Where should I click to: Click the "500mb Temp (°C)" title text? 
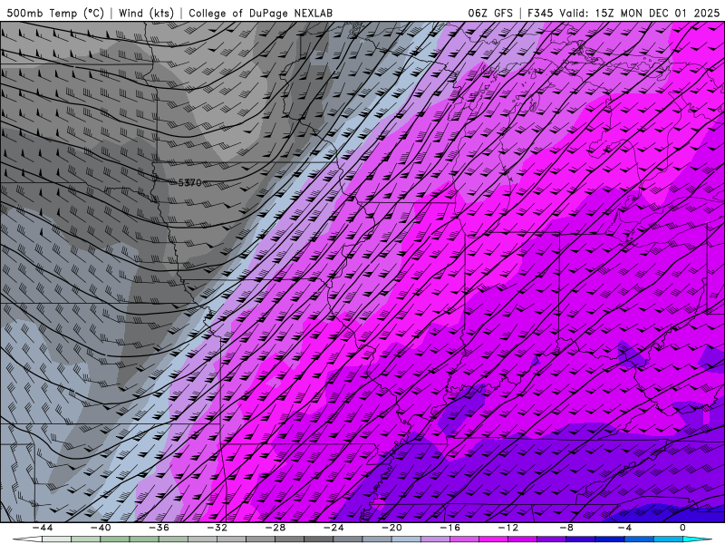56,13
